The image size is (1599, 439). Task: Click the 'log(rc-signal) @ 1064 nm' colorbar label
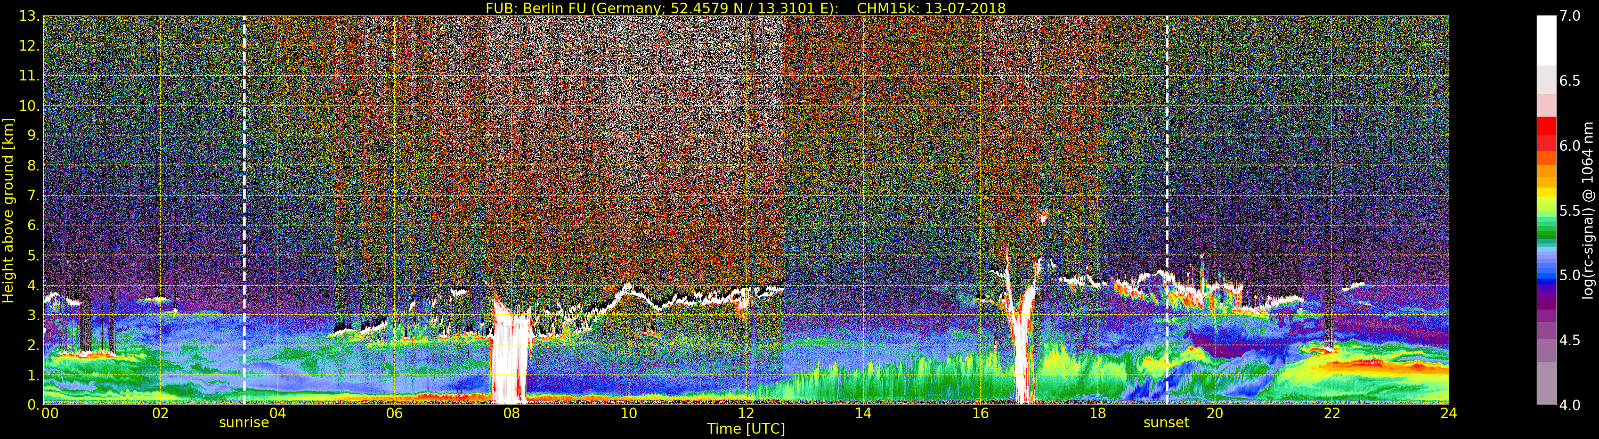pyautogui.click(x=1589, y=210)
